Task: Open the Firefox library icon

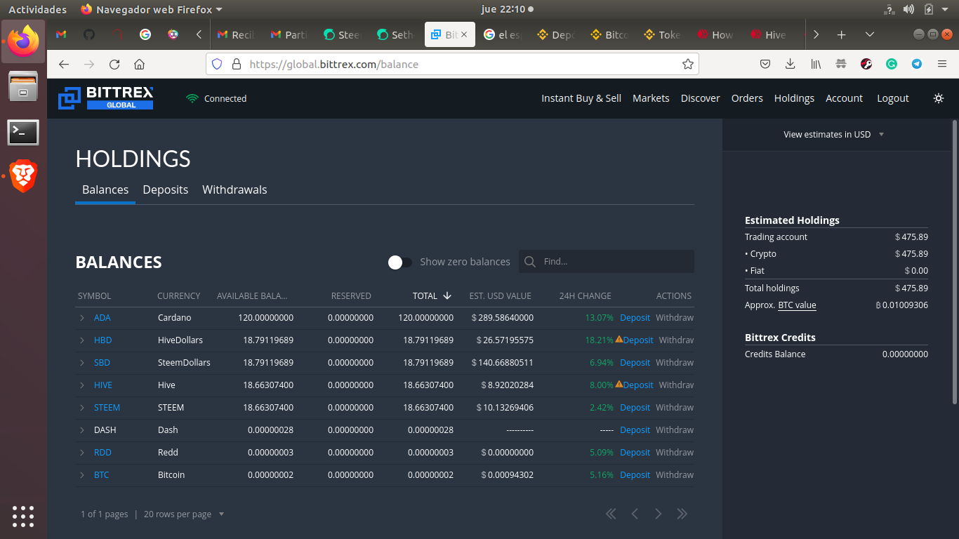Action: tap(816, 64)
